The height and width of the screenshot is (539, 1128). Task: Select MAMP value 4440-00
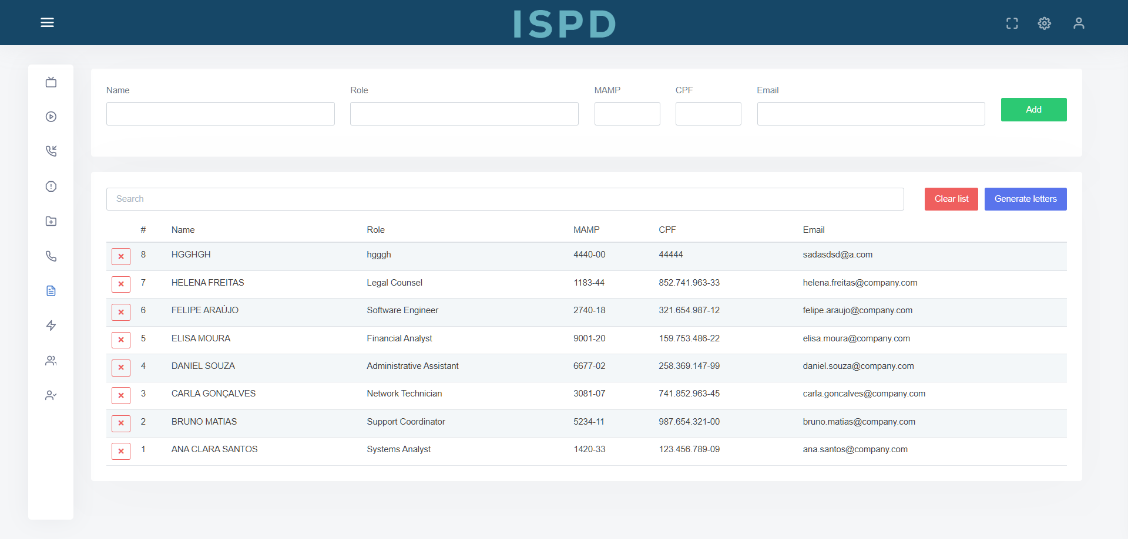[589, 255]
